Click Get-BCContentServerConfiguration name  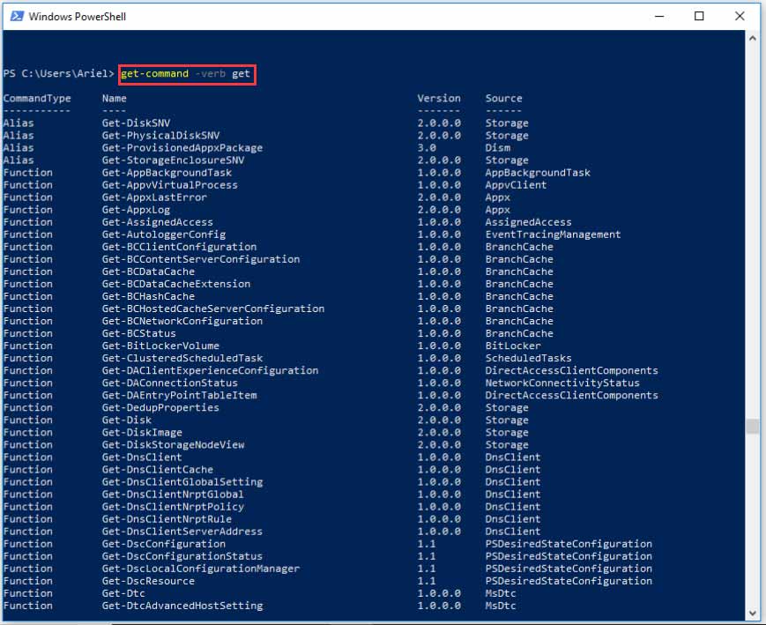201,259
